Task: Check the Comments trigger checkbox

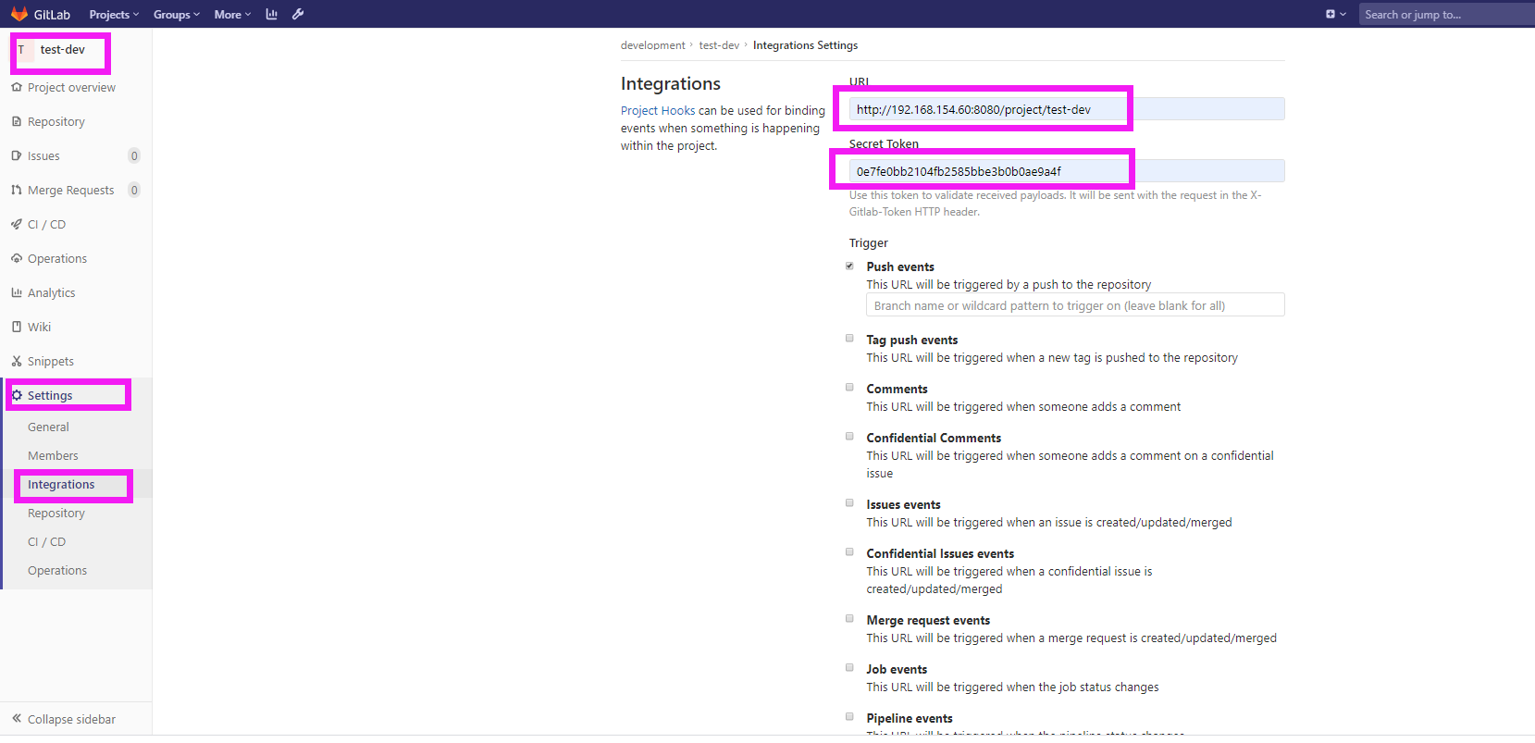Action: coord(849,388)
